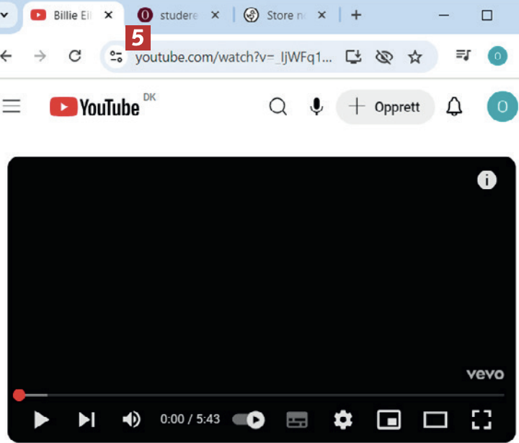Open video settings gear
This screenshot has width=519, height=443.
pyautogui.click(x=343, y=419)
